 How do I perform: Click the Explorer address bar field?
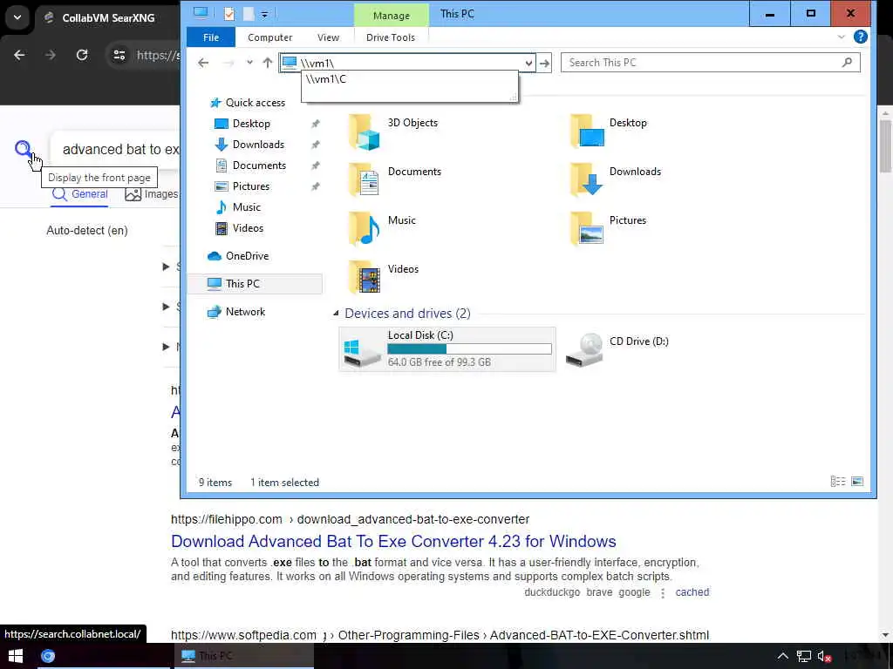(x=406, y=63)
